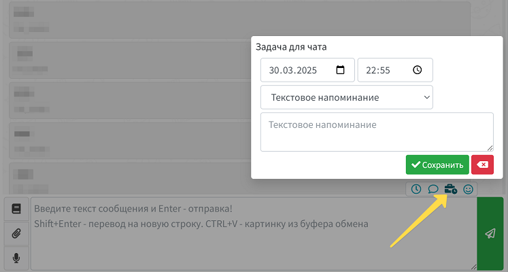Viewport: 508px width, 272px height.
Task: Open the emoji smiley picker
Action: (468, 189)
